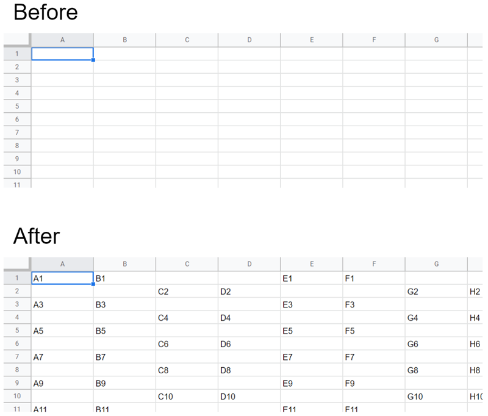Click row 1 header in the Before sheet
This screenshot has width=488, height=416.
[16, 54]
